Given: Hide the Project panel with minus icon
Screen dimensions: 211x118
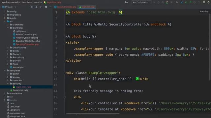Looking at the screenshot, I should point(50,7).
